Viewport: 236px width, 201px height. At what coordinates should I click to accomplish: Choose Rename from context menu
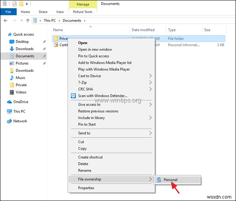click(x=111, y=171)
